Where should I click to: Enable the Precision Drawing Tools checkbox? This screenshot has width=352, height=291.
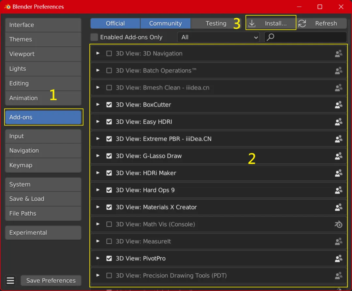pos(109,276)
